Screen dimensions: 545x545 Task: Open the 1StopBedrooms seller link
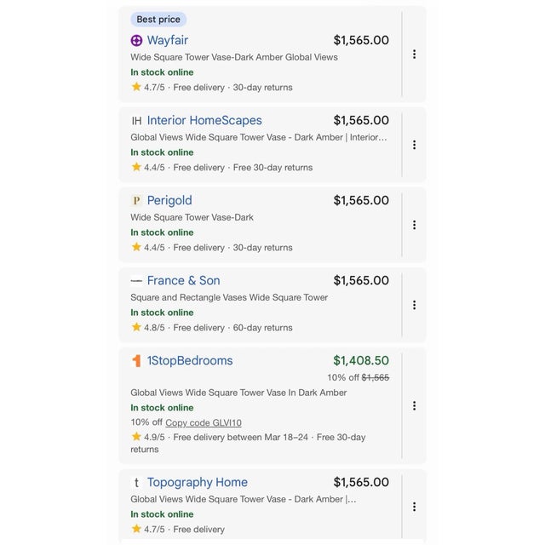point(189,360)
